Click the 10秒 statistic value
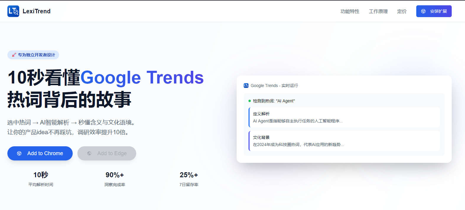Viewport: 465px width, 210px height. tap(41, 175)
